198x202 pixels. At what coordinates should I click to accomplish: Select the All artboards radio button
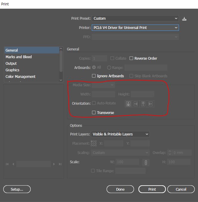click(94, 67)
